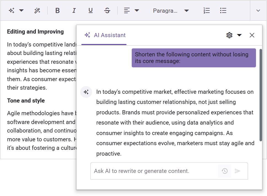Open the text alignment dropdown

[x=130, y=10]
